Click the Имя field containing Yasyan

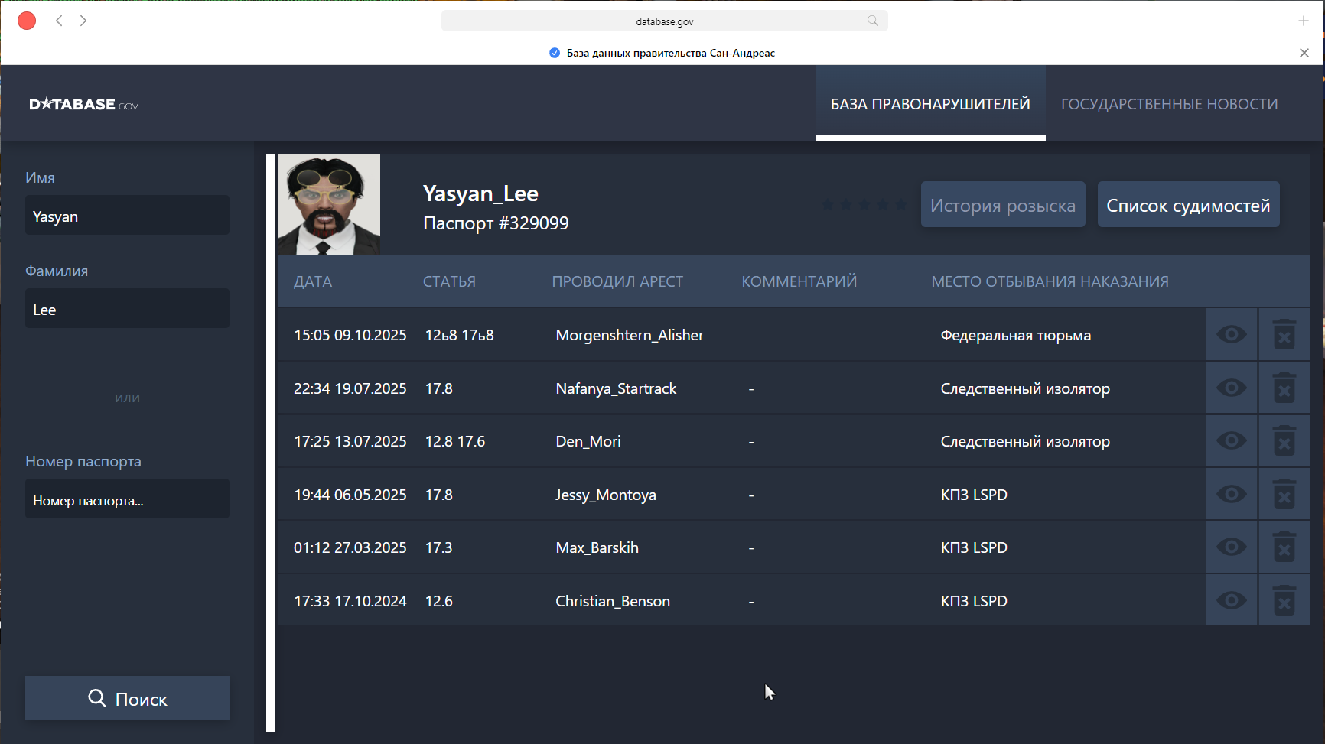(127, 216)
